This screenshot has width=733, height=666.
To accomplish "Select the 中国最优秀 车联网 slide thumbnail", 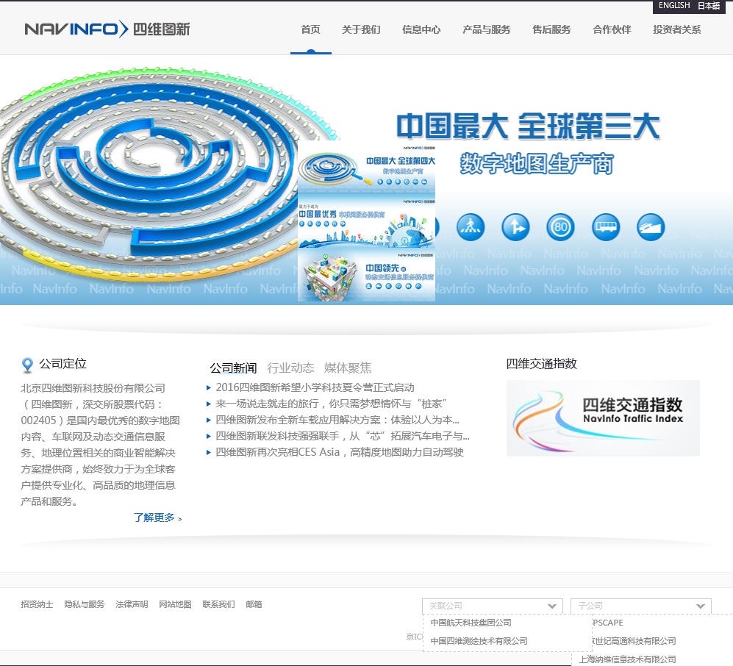I will [366, 223].
